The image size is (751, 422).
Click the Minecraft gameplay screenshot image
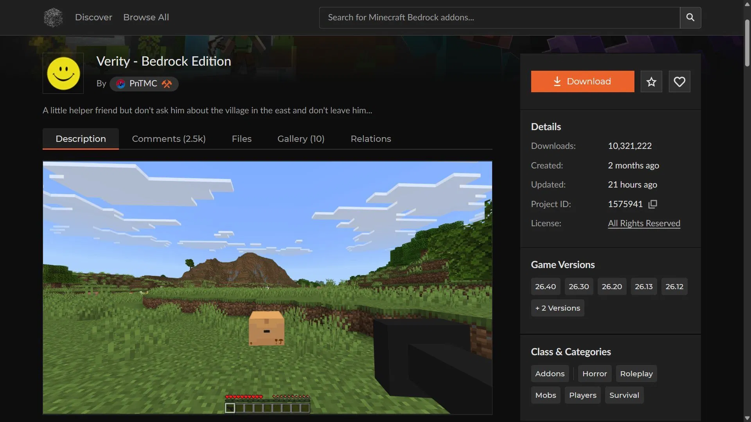click(x=268, y=288)
